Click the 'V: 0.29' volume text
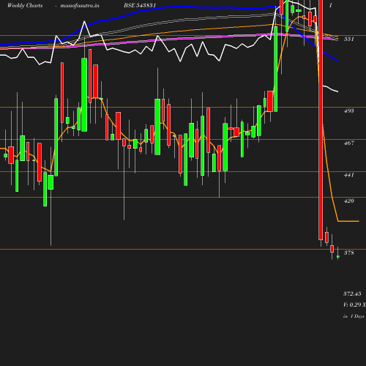 [x=352, y=305]
